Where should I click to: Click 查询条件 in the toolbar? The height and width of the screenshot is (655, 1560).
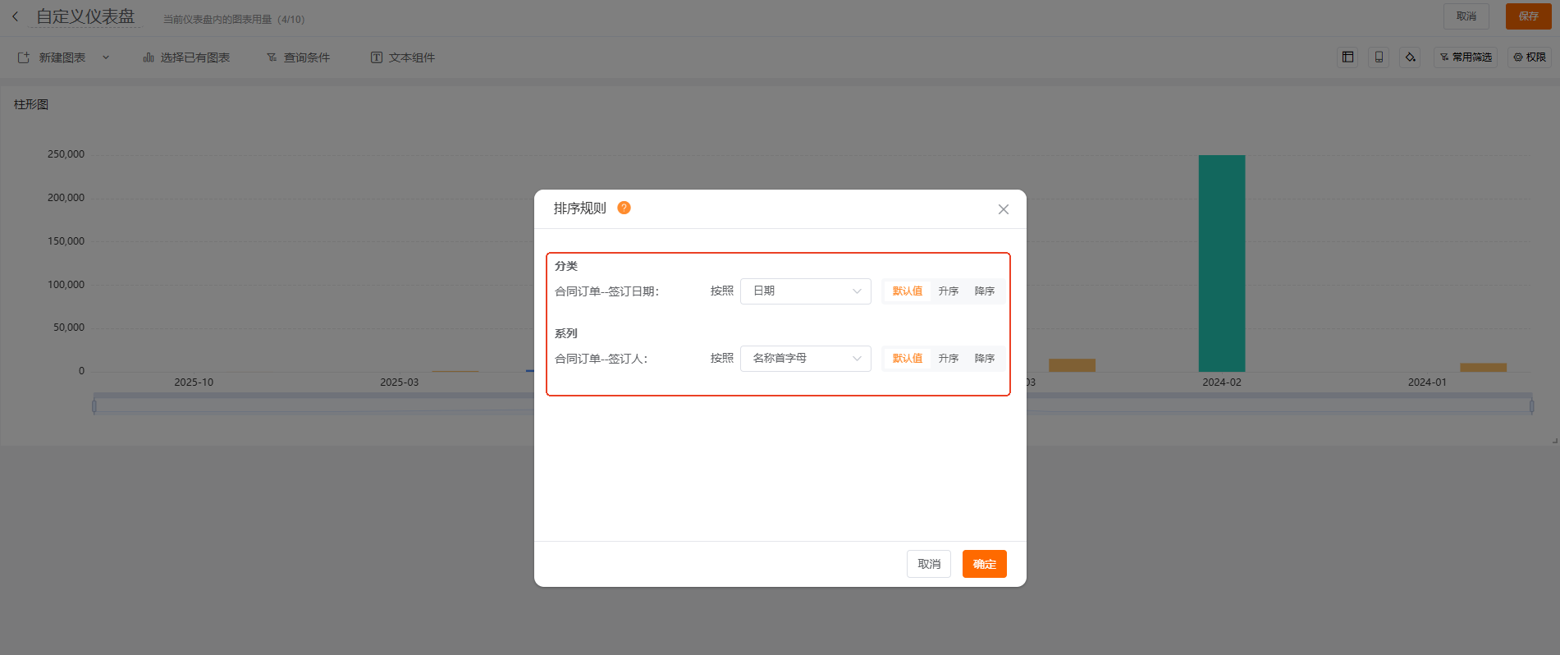click(x=298, y=57)
